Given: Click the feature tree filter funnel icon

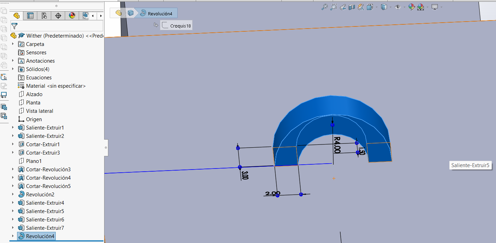Looking at the screenshot, I should click(15, 26).
